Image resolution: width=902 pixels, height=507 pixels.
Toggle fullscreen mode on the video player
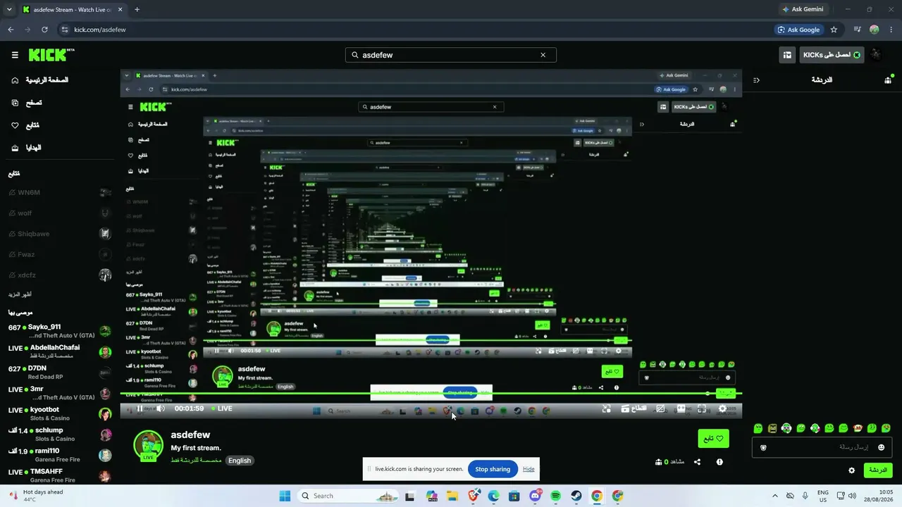702,408
